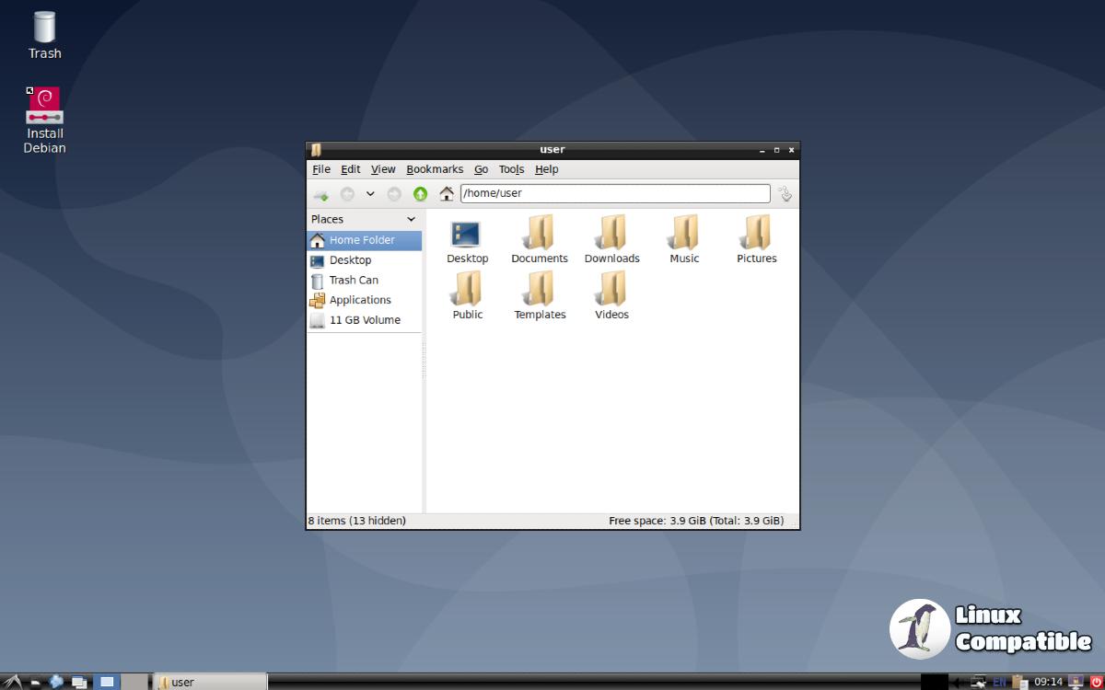1105x690 pixels.
Task: Click the green Up folder arrow
Action: tap(421, 194)
